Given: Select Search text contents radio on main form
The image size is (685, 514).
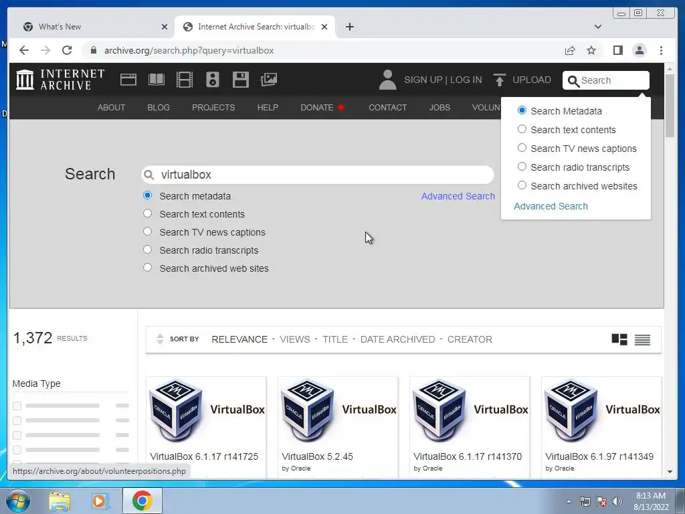Looking at the screenshot, I should tap(148, 213).
